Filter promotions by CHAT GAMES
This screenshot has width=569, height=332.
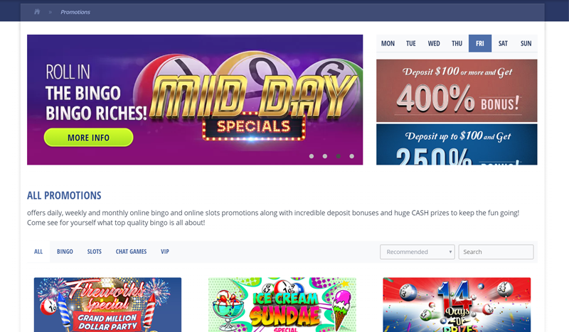point(131,252)
